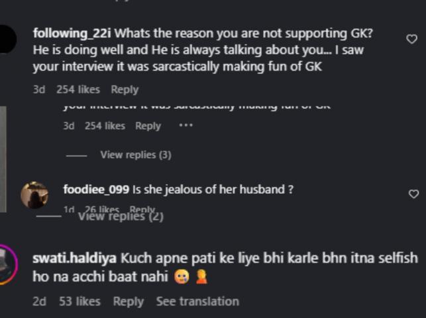View 26 likes on foodiee_099's comment
The width and height of the screenshot is (426, 318).
click(x=101, y=210)
